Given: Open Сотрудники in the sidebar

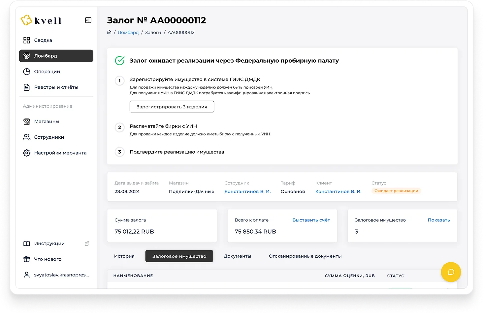Looking at the screenshot, I should (49, 137).
